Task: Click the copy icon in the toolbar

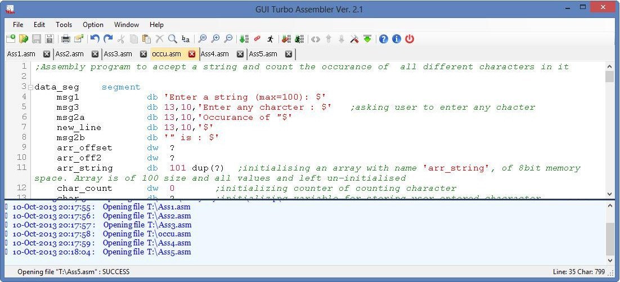Action: tap(134, 39)
